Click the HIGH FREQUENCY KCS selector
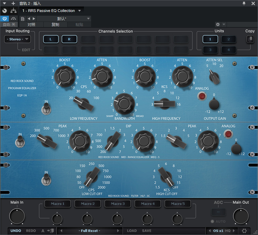The height and width of the screenshot is (235, 258). [164, 104]
